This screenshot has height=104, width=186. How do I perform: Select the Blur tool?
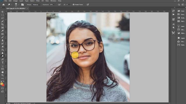tap(2, 53)
